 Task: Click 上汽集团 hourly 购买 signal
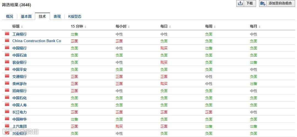tap(119, 126)
